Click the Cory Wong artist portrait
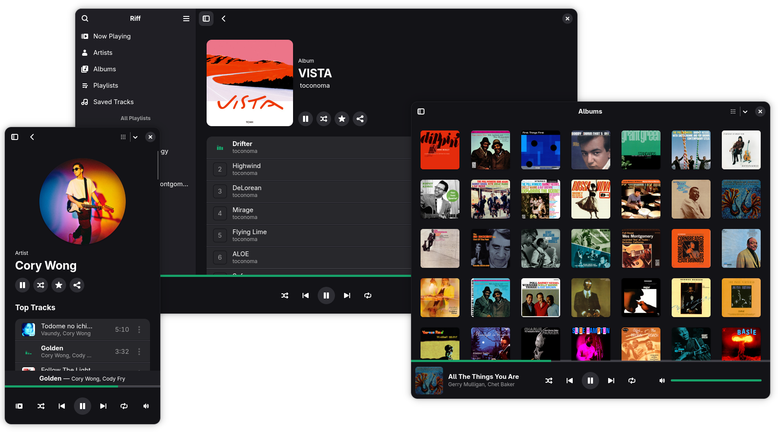Viewport: 778px width, 432px height. (x=83, y=201)
